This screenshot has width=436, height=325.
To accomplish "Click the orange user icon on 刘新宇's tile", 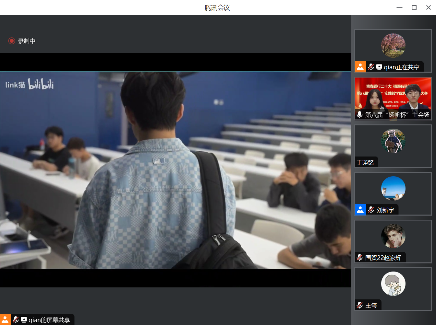I will 360,210.
